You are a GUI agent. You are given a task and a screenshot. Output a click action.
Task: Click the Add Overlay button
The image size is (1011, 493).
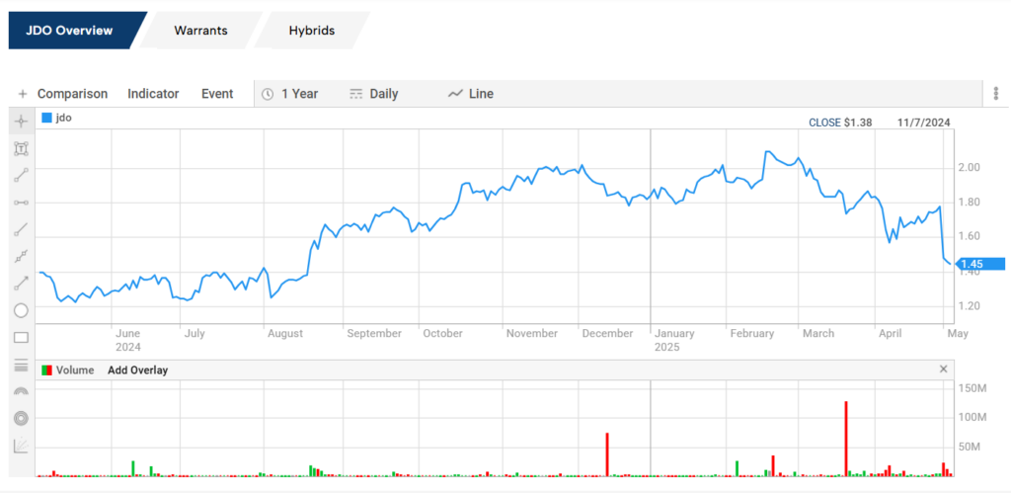click(x=137, y=370)
